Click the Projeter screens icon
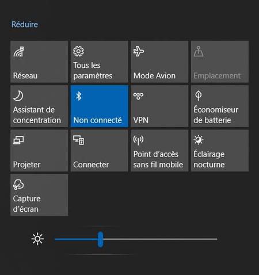 (x=18, y=140)
